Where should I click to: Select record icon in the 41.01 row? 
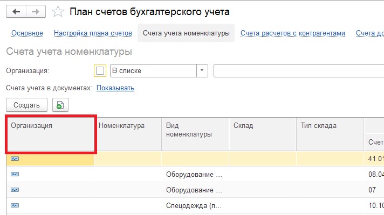pos(15,159)
